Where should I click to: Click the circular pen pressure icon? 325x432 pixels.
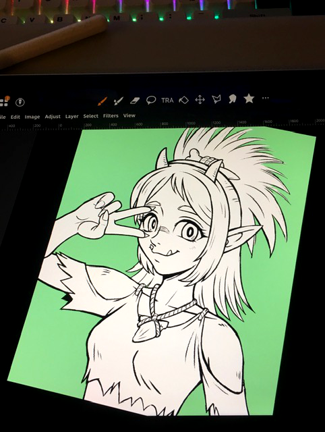click(x=20, y=102)
